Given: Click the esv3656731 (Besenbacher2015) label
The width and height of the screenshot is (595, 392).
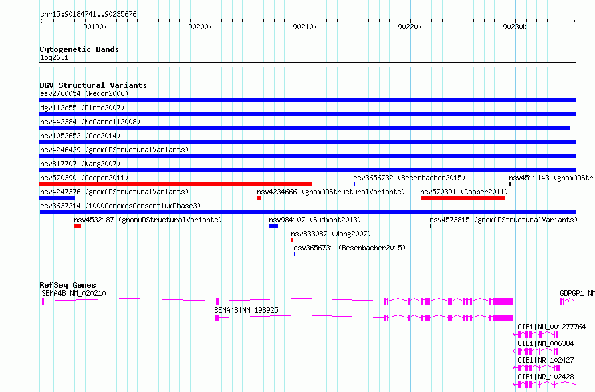Looking at the screenshot, I should click(350, 248).
